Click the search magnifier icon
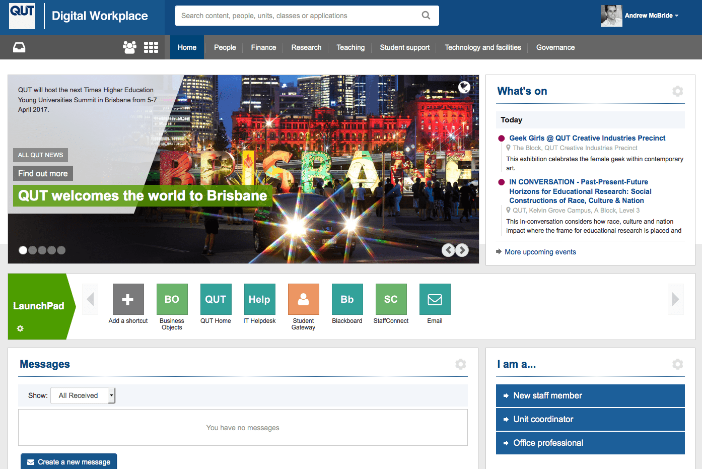Screen dimensions: 702x469 point(426,16)
